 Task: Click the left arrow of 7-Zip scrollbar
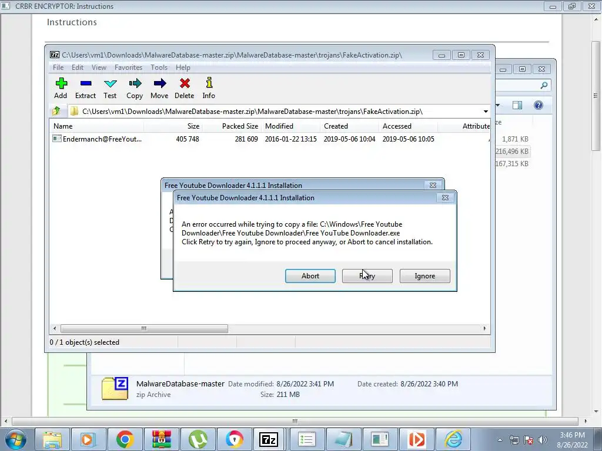pyautogui.click(x=55, y=329)
